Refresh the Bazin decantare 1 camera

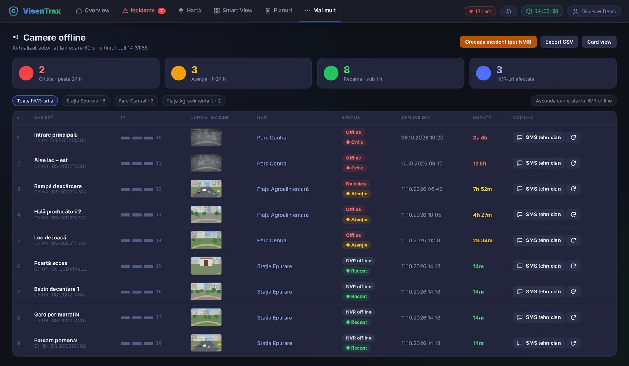(x=573, y=291)
